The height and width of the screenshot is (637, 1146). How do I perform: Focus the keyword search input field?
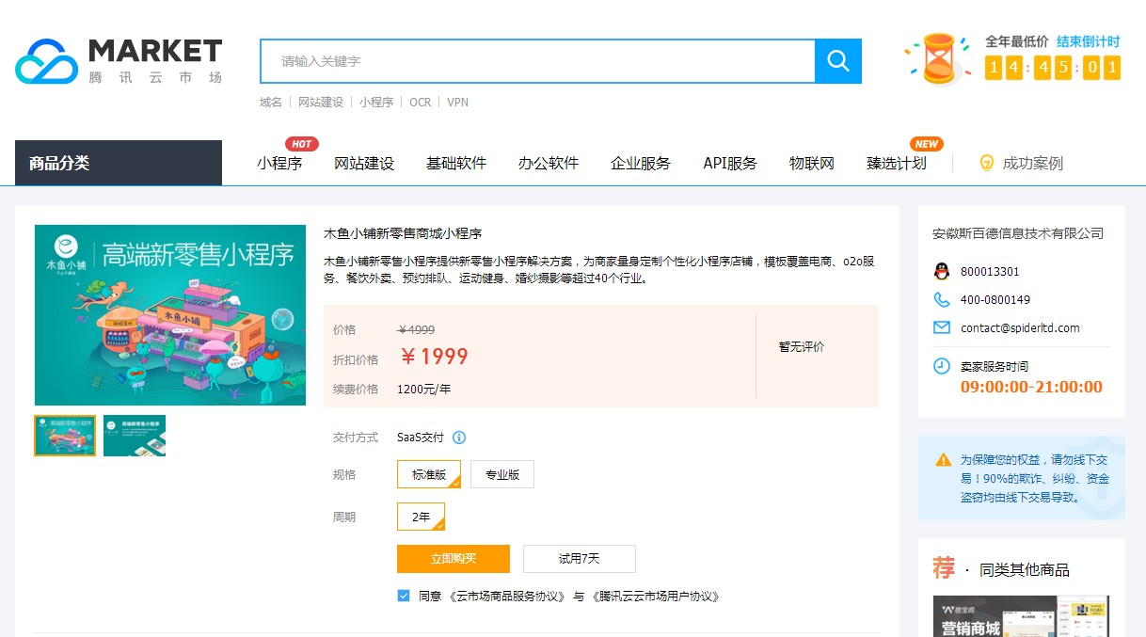(537, 61)
